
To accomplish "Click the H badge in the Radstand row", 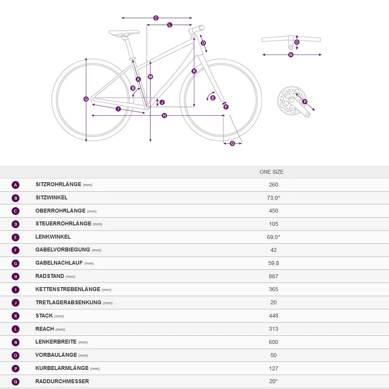I will click(x=16, y=277).
